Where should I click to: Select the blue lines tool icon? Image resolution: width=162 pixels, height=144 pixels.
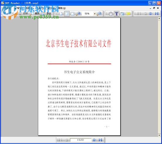[x=122, y=14]
